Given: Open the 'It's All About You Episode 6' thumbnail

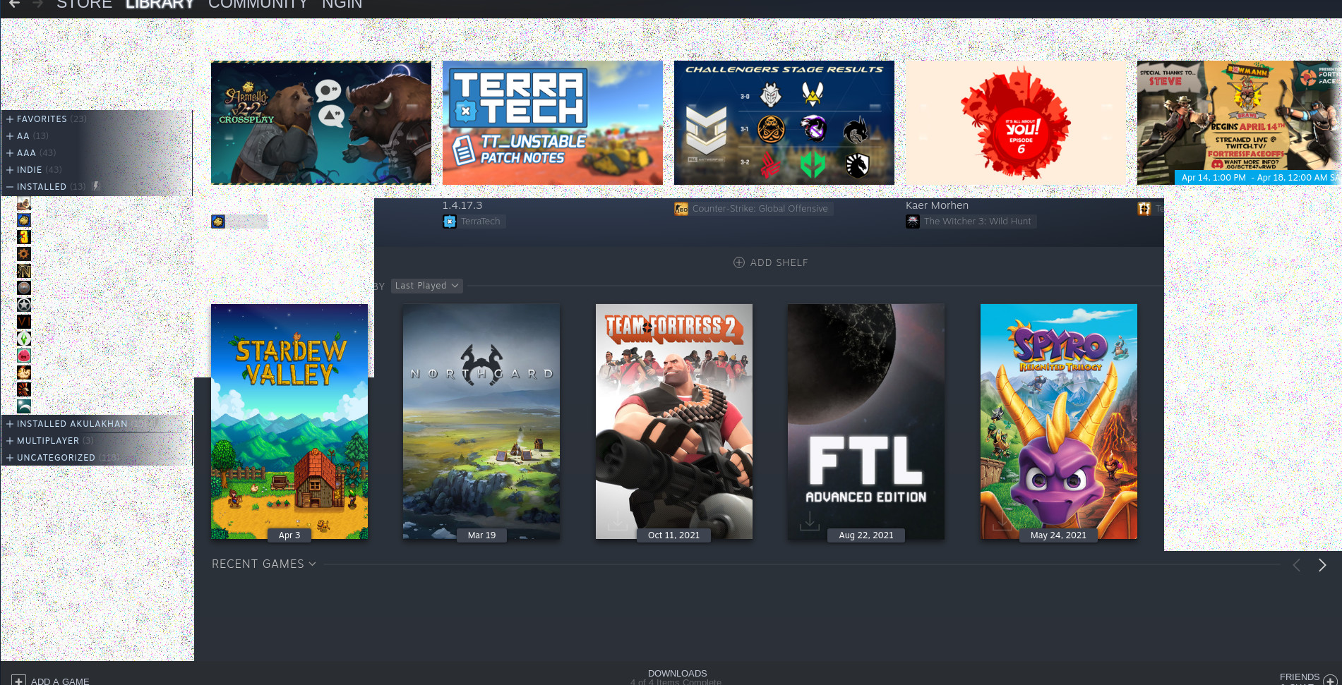Looking at the screenshot, I should [1016, 123].
